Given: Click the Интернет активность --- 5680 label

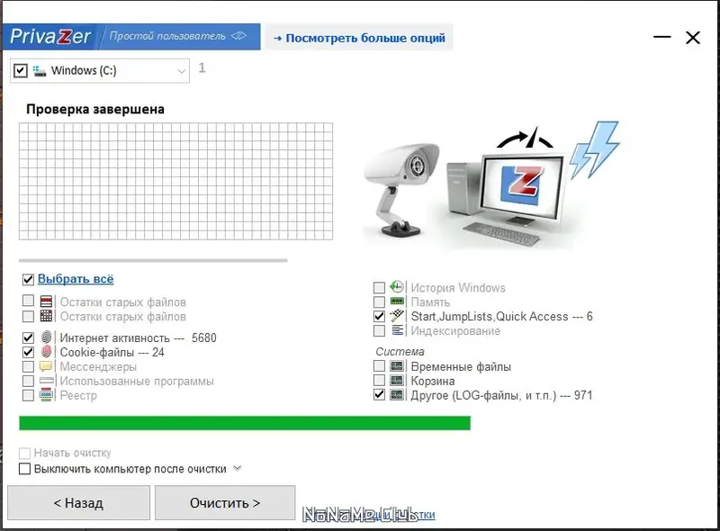Looking at the screenshot, I should 139,337.
